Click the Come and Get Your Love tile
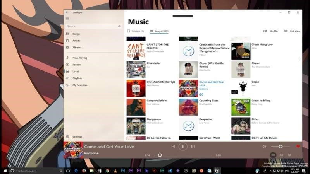 point(205,89)
